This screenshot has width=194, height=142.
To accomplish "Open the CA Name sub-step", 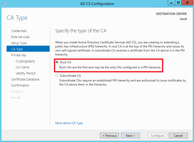I will (x=22, y=67).
